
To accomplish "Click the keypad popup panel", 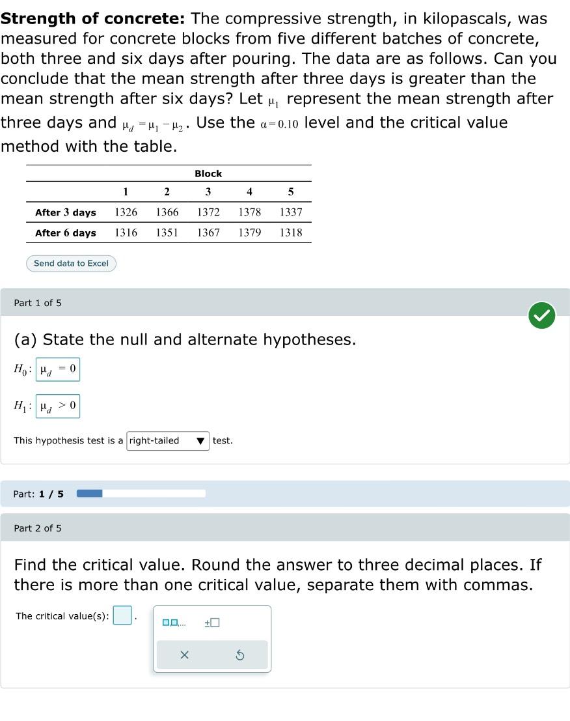I will [x=211, y=638].
